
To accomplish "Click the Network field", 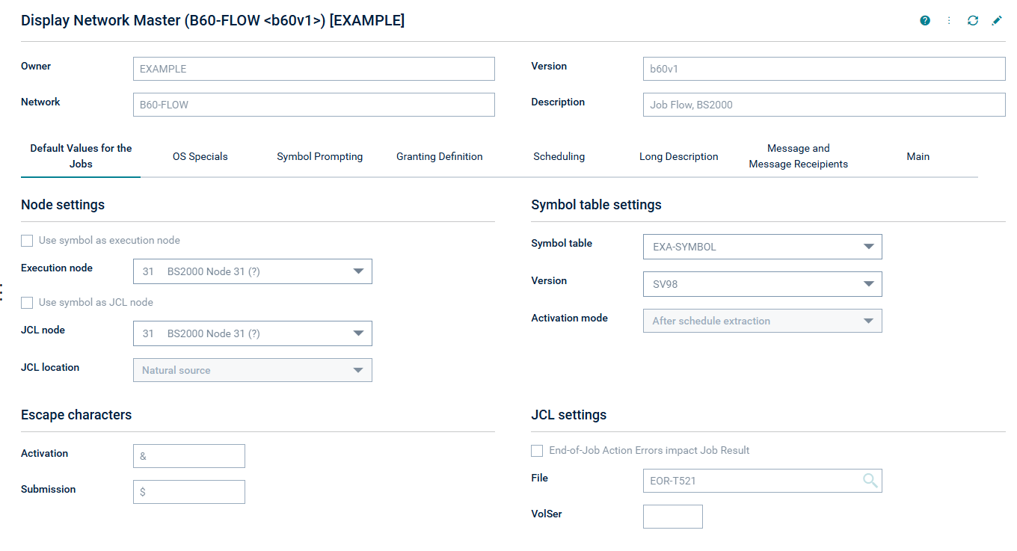I will tap(314, 105).
